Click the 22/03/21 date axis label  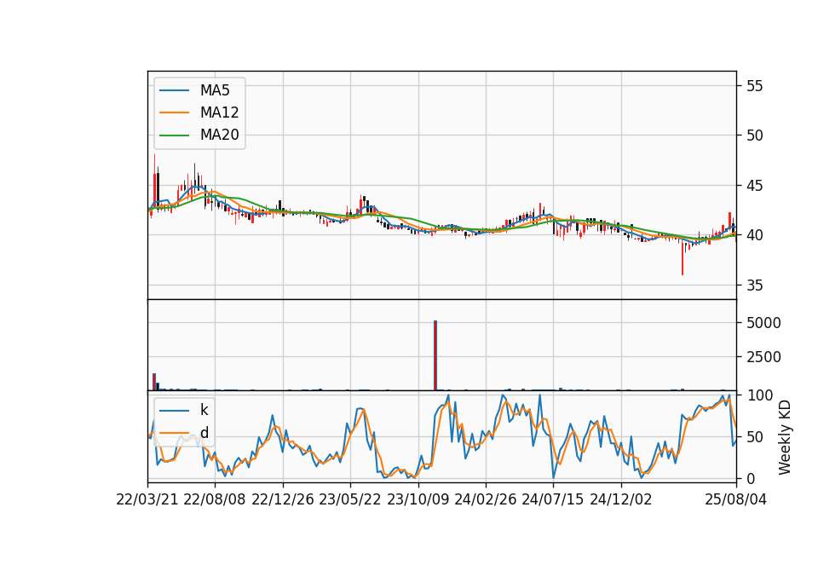(x=147, y=499)
